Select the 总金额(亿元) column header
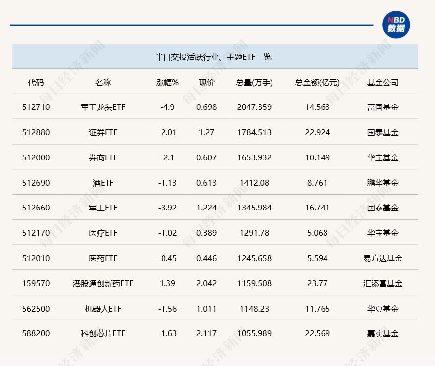Viewport: 435px width, 366px height. [318, 82]
